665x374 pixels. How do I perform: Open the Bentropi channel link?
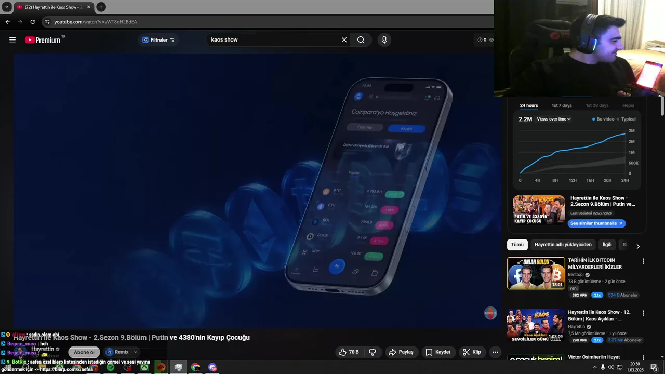tap(576, 275)
